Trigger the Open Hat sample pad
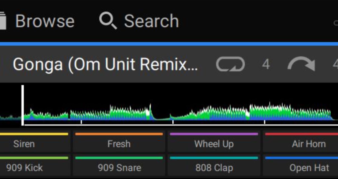This screenshot has height=179, width=338. pyautogui.click(x=301, y=166)
